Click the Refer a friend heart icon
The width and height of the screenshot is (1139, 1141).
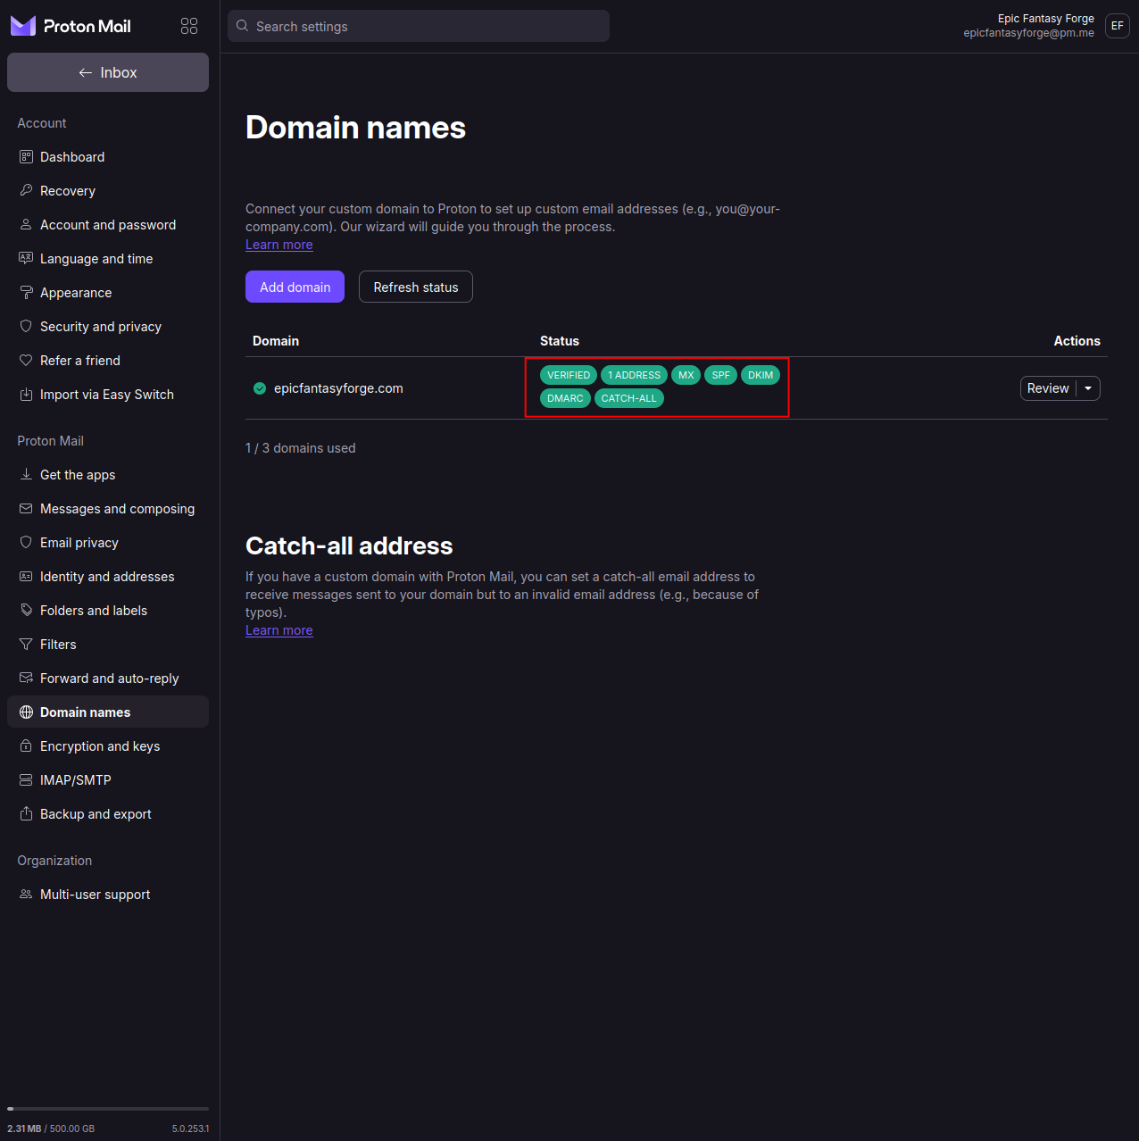click(x=26, y=361)
